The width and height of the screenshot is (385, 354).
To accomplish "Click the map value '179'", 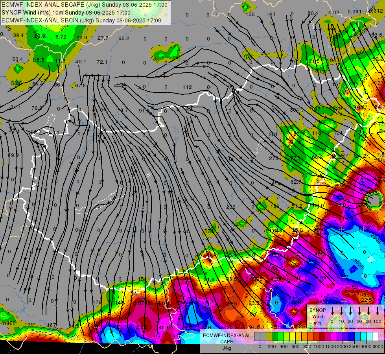I will click(x=97, y=302).
